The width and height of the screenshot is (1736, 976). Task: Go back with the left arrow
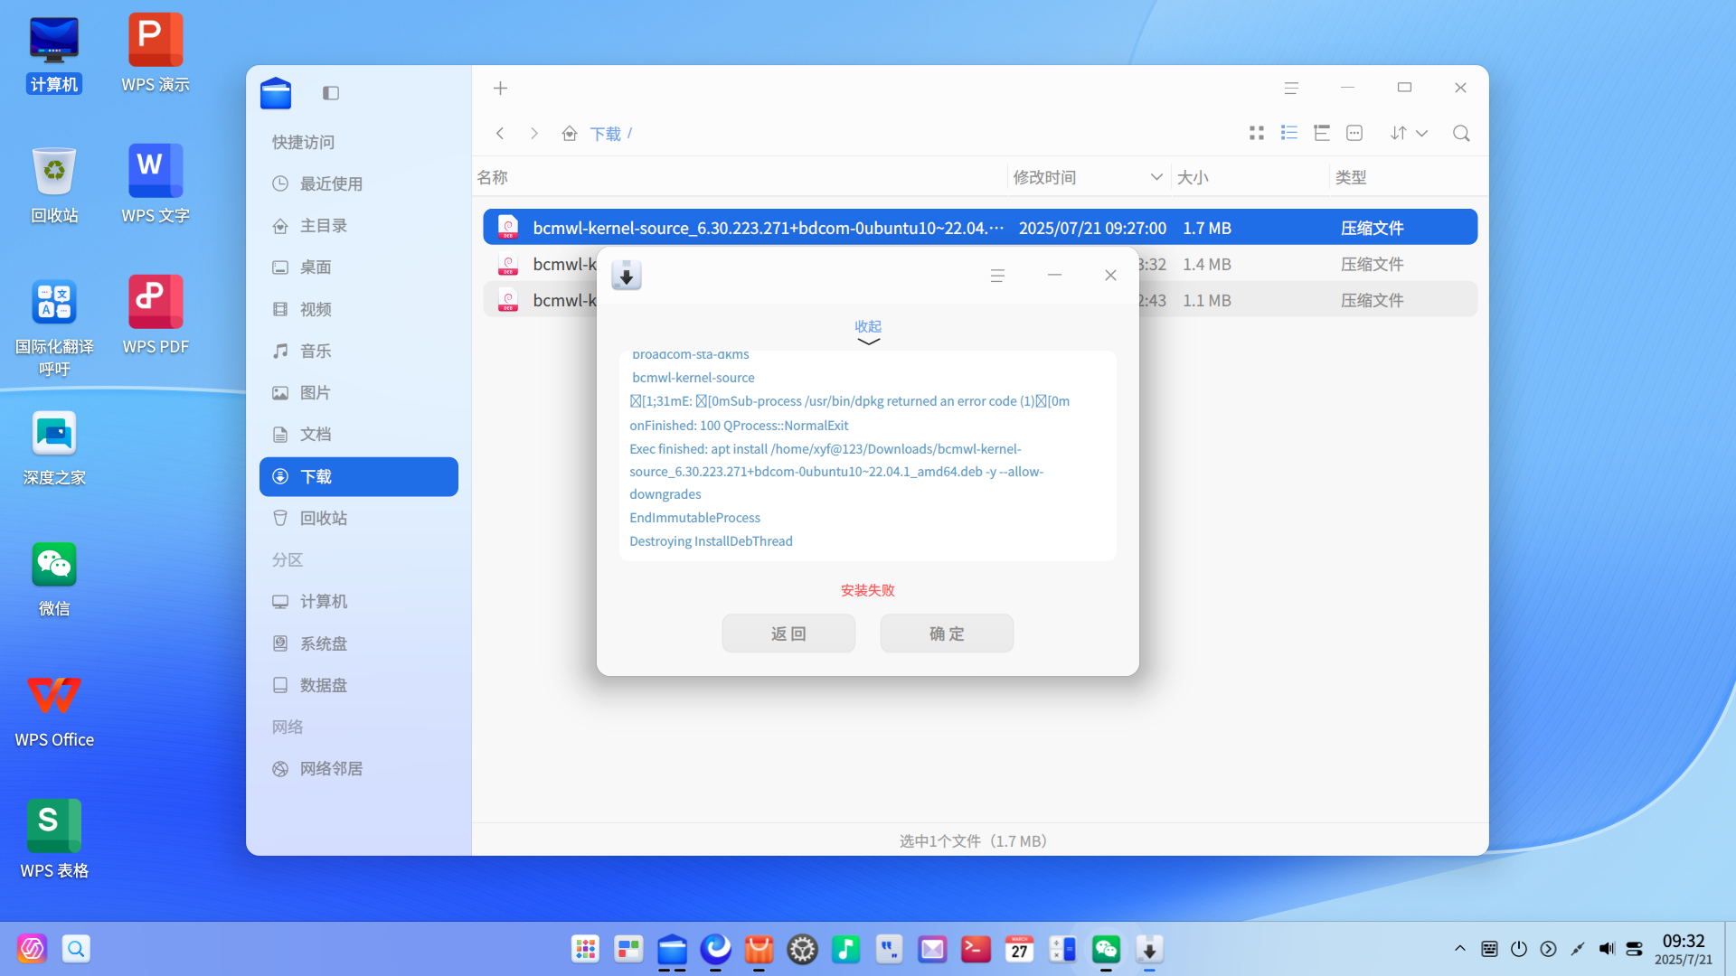(500, 133)
